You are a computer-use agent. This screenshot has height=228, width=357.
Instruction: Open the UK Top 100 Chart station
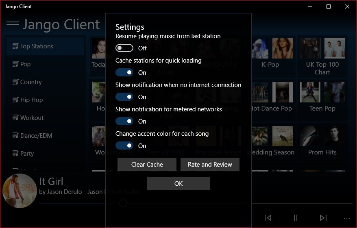point(322,56)
